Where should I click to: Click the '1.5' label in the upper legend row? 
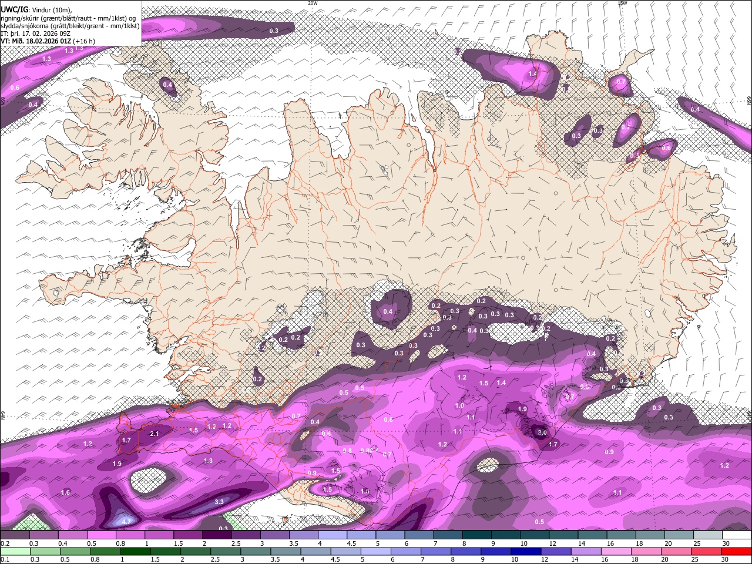tap(178, 543)
